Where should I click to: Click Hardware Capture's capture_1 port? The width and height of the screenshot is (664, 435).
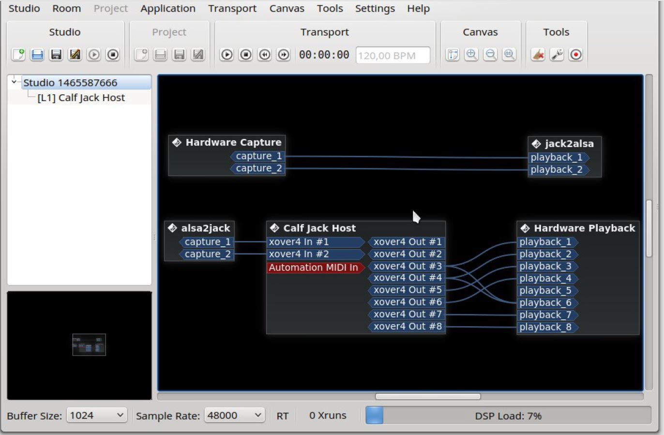[x=257, y=156]
